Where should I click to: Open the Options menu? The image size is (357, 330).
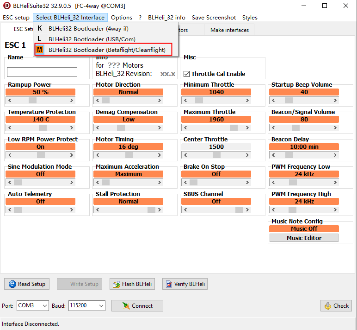pyautogui.click(x=121, y=18)
